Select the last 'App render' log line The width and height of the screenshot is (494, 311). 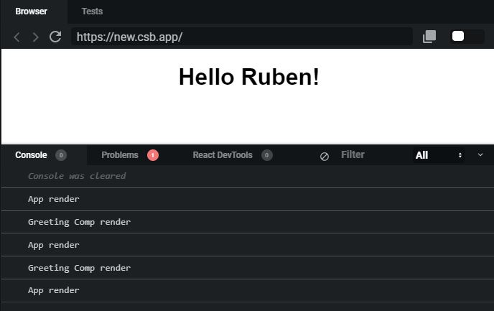click(248, 290)
